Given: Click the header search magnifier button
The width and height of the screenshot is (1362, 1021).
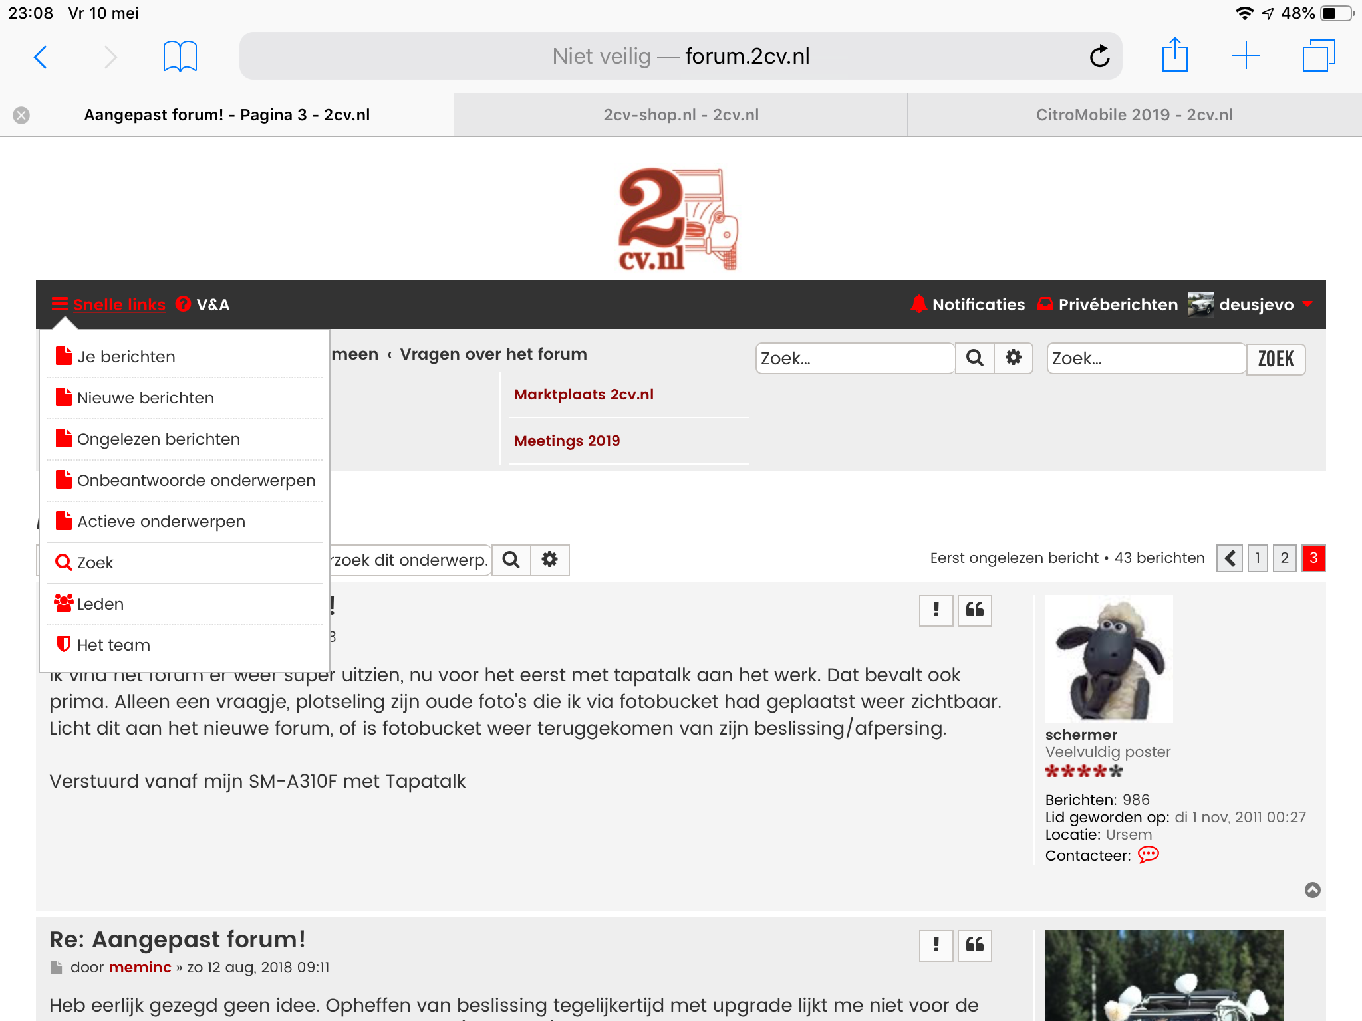Looking at the screenshot, I should [x=975, y=358].
